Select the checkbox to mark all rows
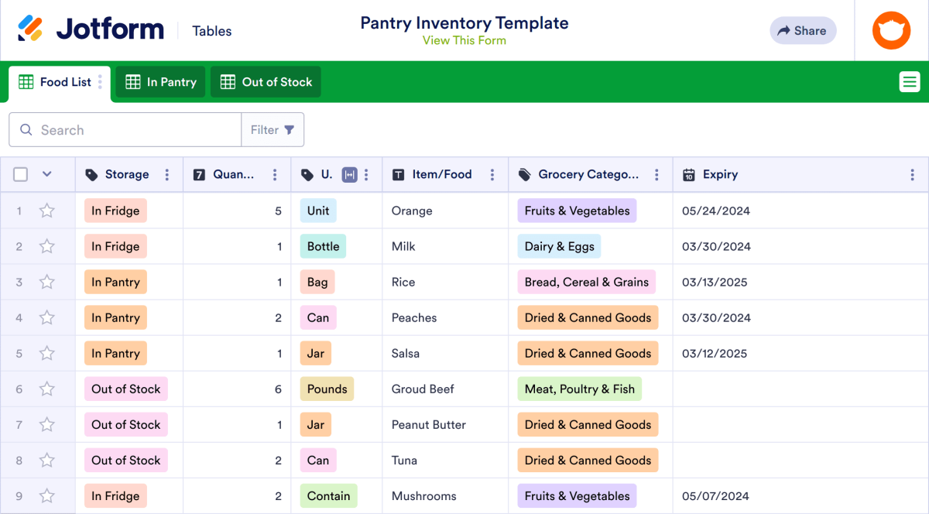929x514 pixels. click(20, 174)
